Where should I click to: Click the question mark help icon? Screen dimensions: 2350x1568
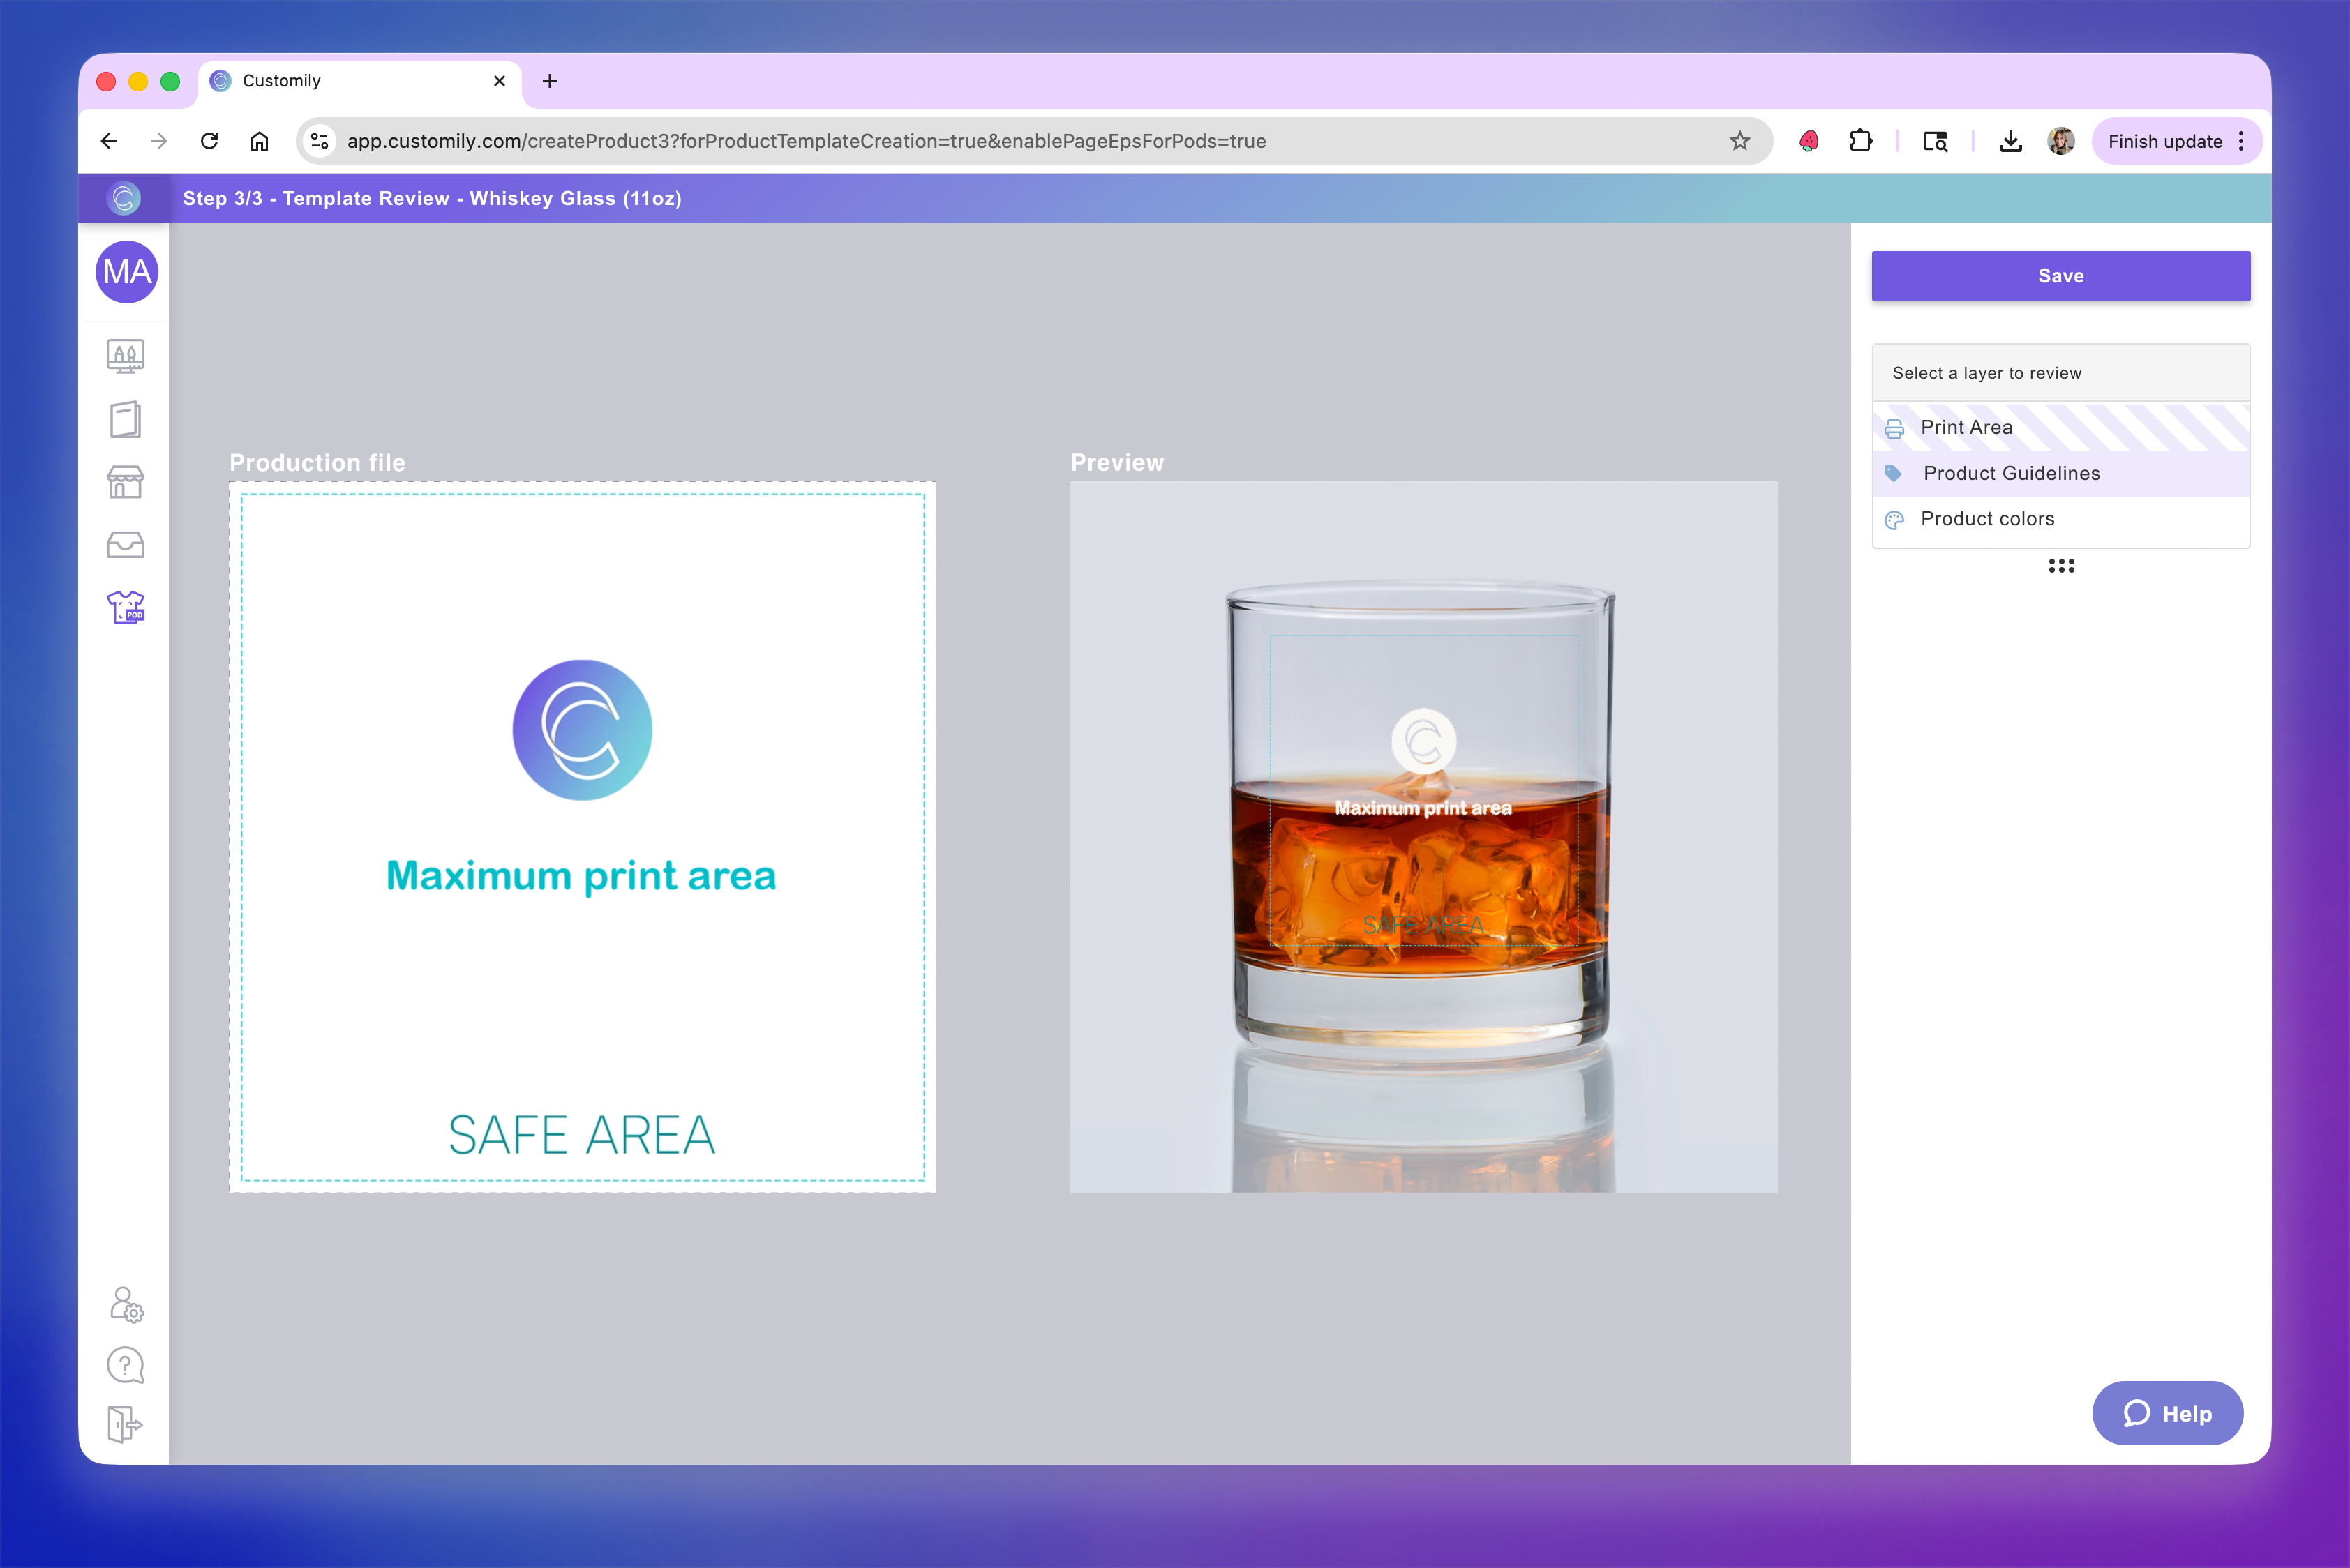point(125,1364)
